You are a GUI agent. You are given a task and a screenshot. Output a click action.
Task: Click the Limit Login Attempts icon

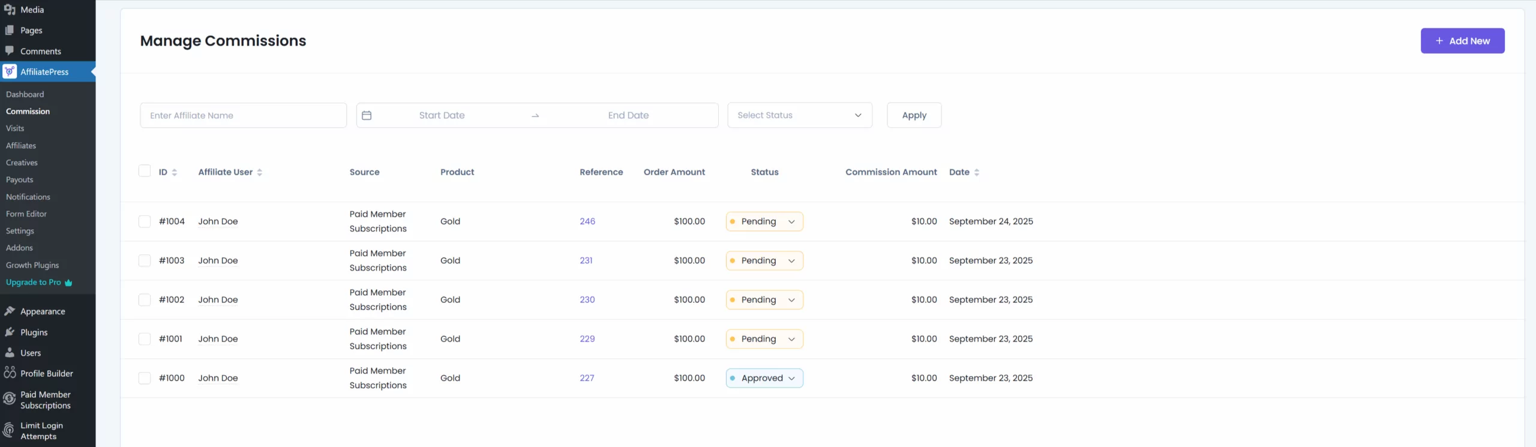click(x=10, y=430)
